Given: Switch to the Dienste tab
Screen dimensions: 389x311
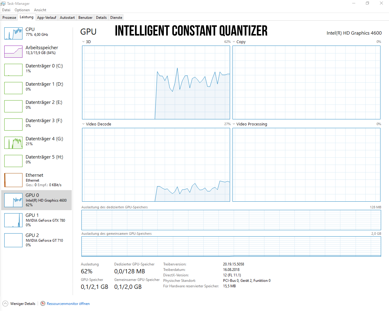Looking at the screenshot, I should (116, 18).
